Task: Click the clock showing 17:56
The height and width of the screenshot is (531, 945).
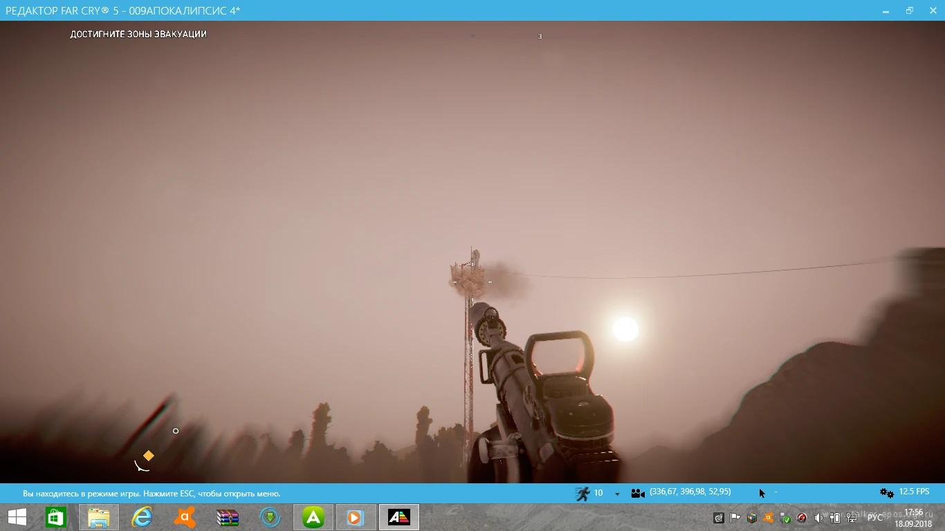Action: point(915,512)
